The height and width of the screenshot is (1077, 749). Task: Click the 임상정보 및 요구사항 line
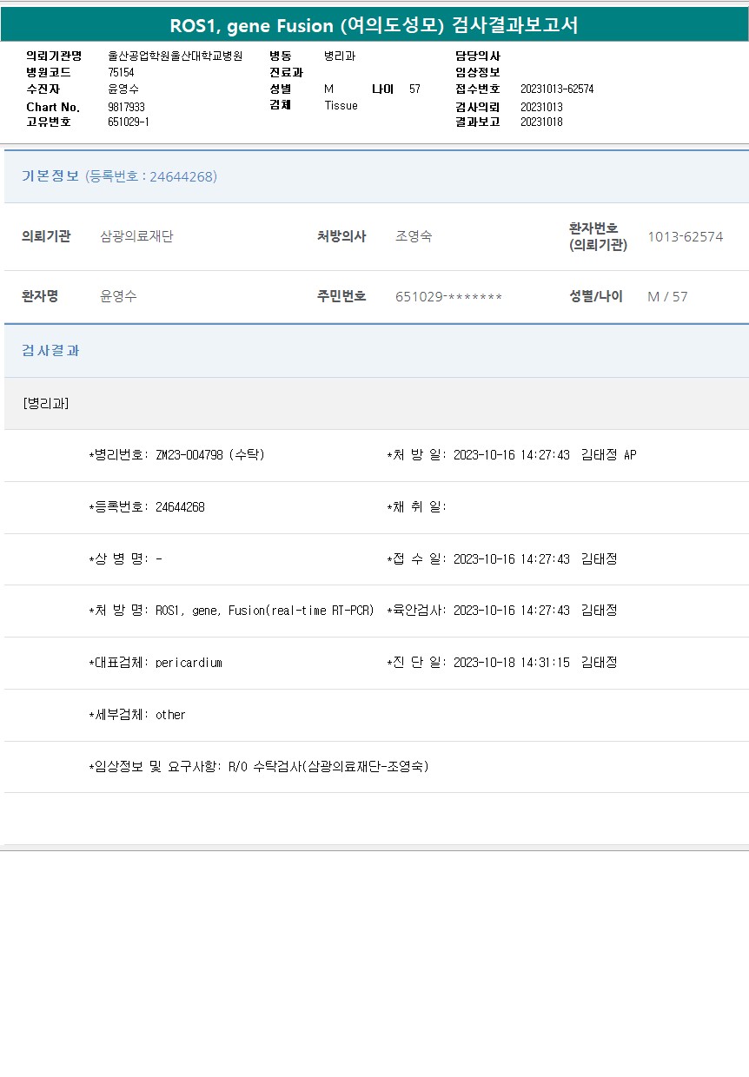click(259, 767)
